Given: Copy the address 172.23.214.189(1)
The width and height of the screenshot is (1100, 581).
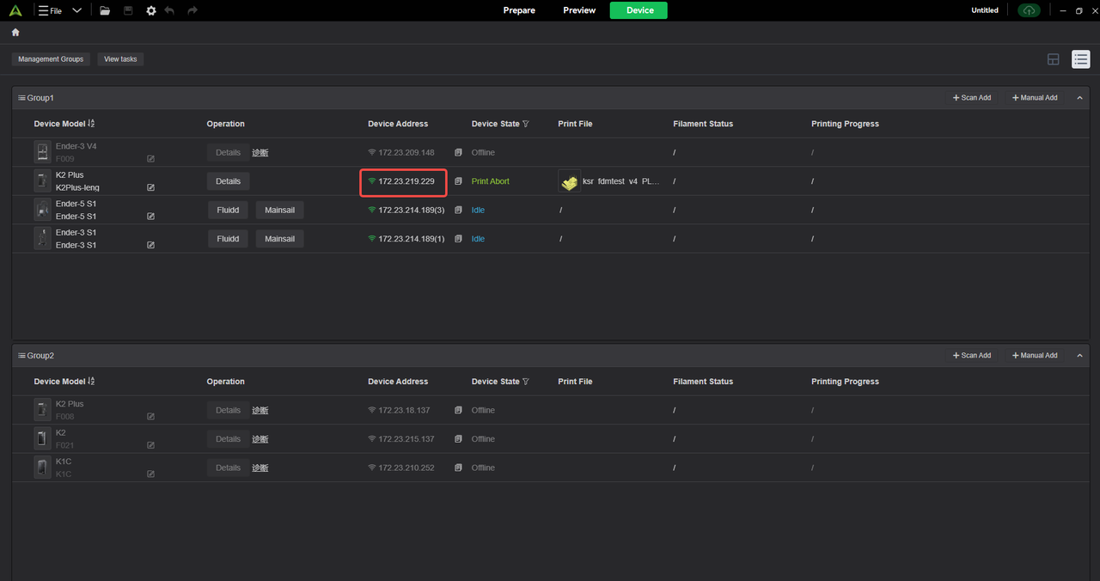Looking at the screenshot, I should click(458, 239).
